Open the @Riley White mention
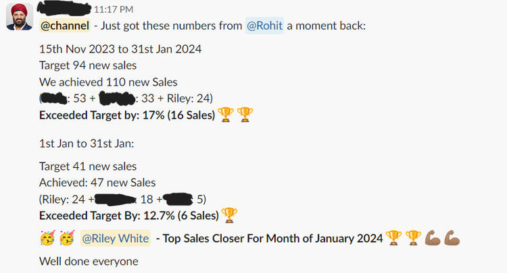Viewport: 507px width, 273px height. [110, 238]
